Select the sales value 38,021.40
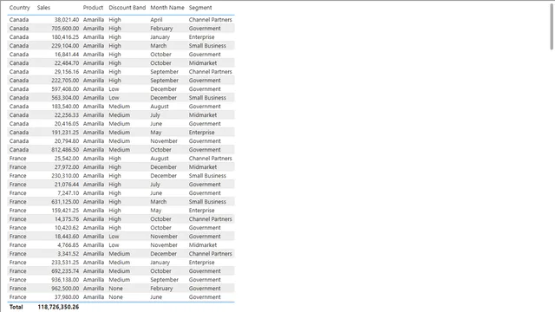Screen dimensions: 555x312 (x=67, y=20)
